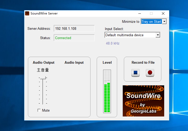Image resolution: width=188 pixels, height=131 pixels.
Task: Click the Level heading
Action: tap(107, 63)
